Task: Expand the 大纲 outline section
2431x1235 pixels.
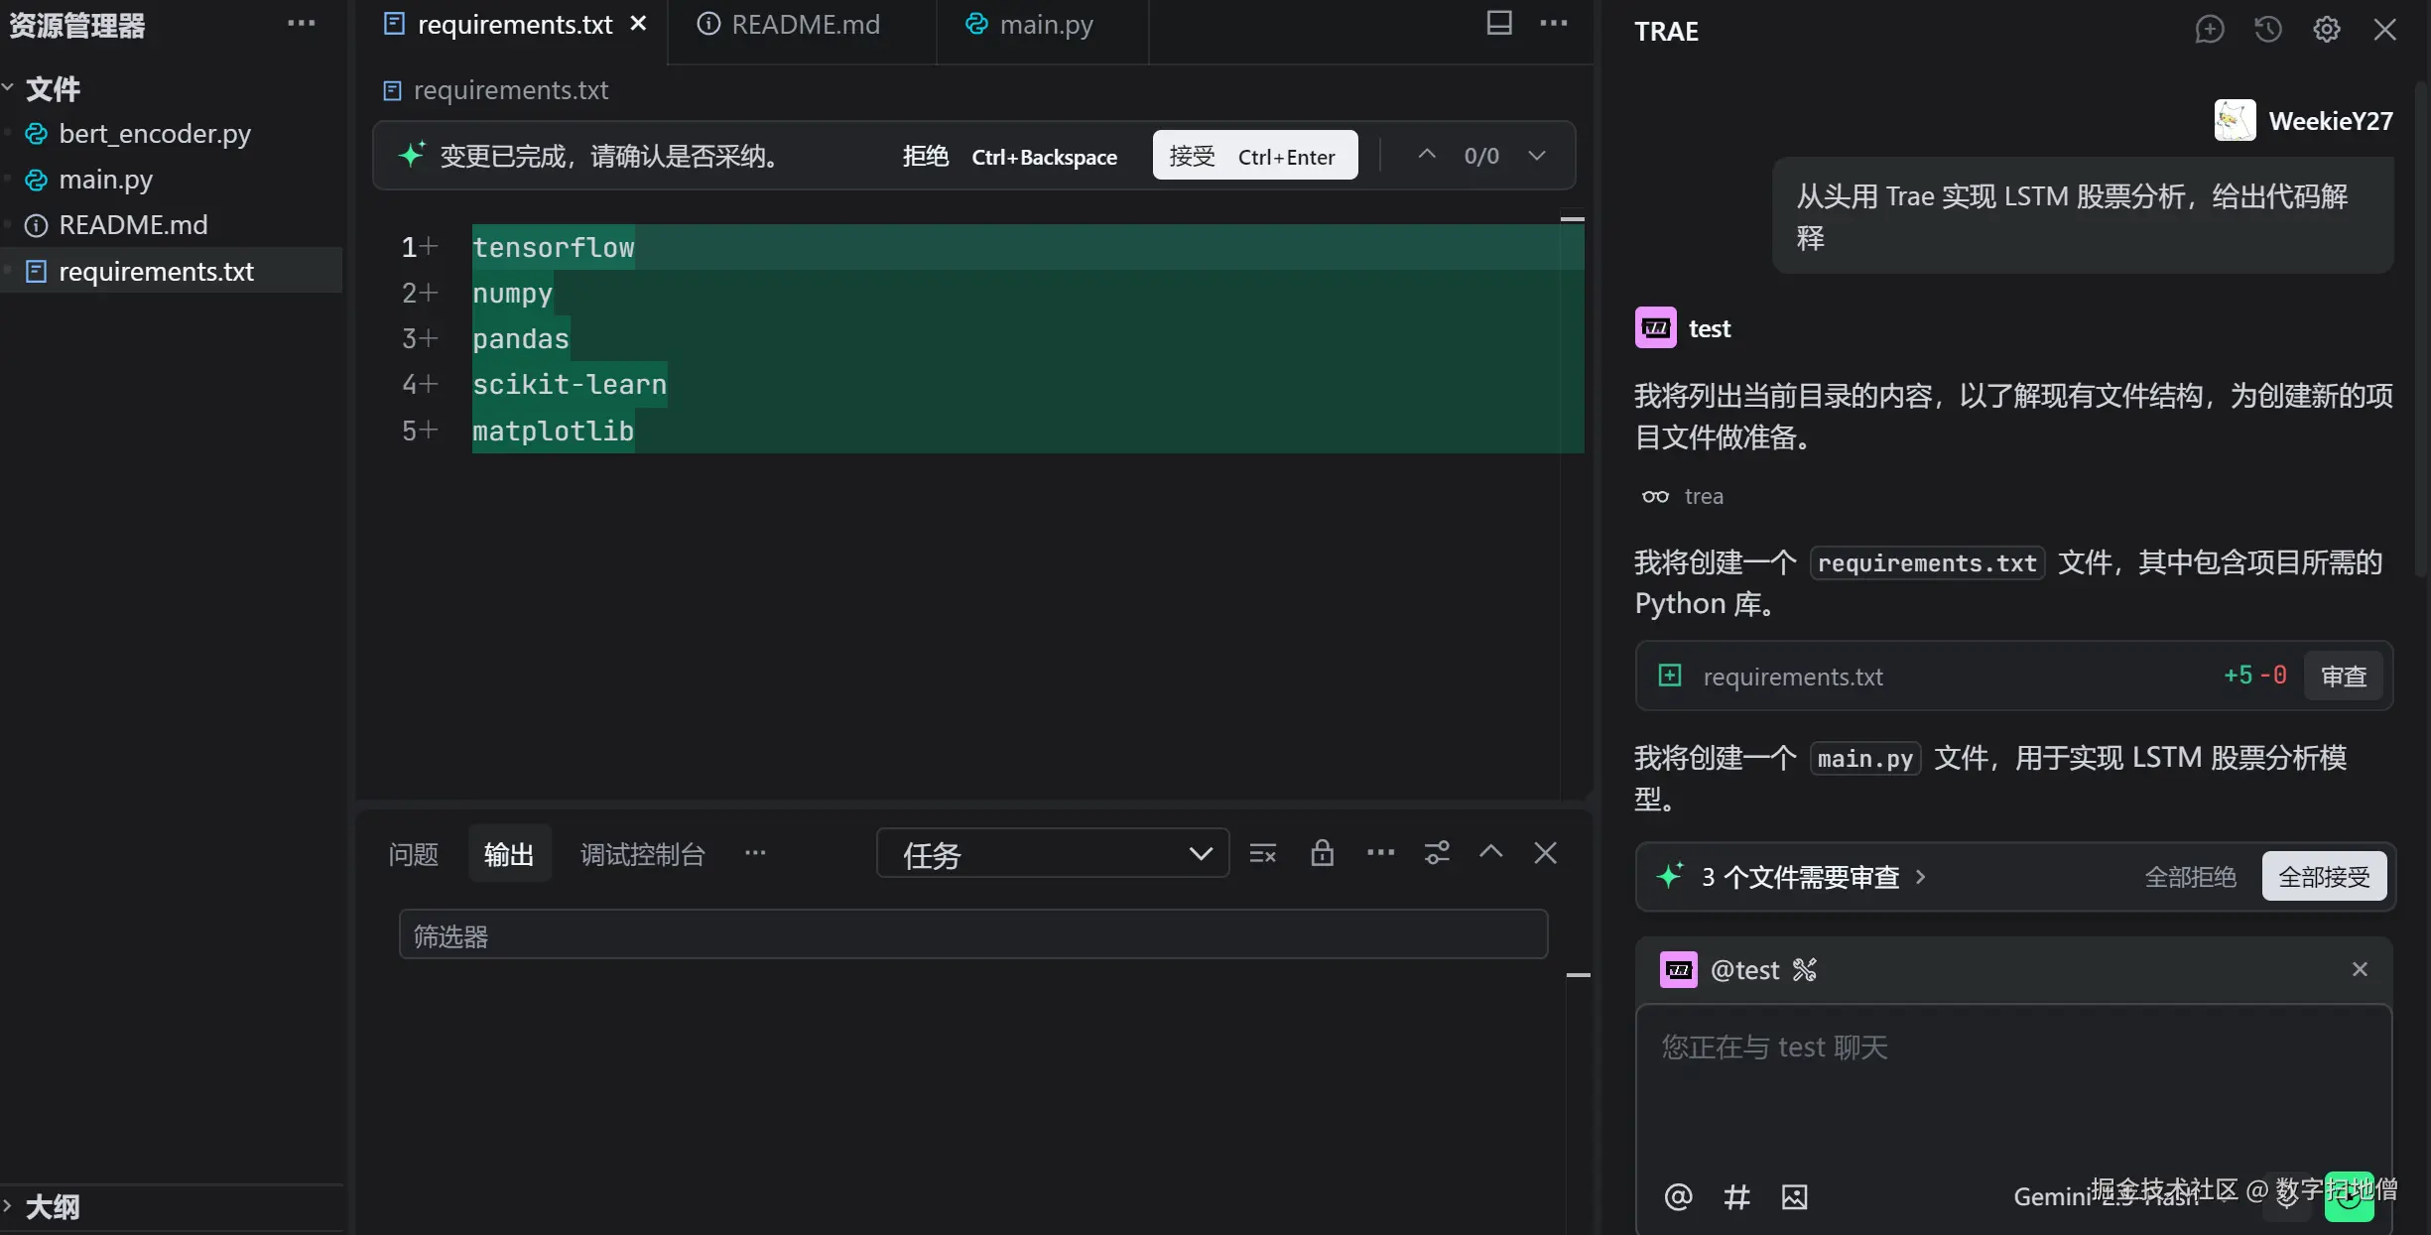Action: coord(8,1206)
